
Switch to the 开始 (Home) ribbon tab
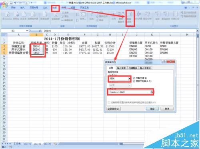(x=13, y=8)
